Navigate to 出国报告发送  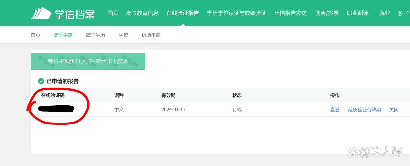(291, 13)
